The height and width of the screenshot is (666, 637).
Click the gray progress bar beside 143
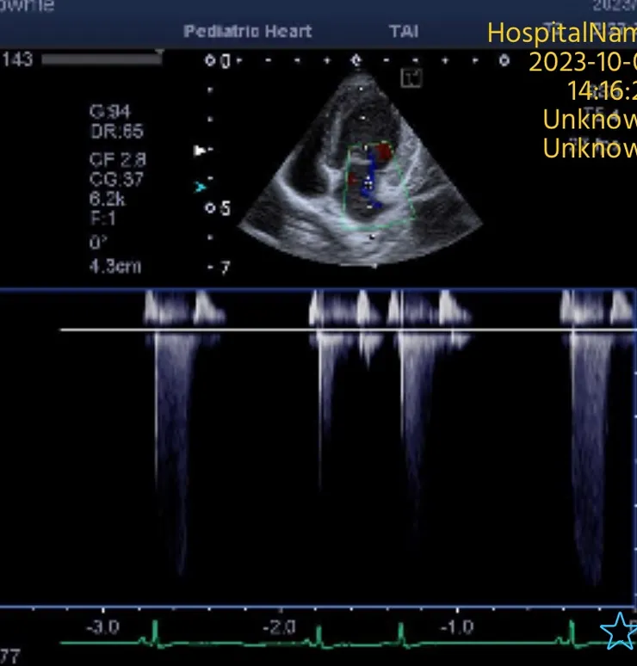pos(102,59)
